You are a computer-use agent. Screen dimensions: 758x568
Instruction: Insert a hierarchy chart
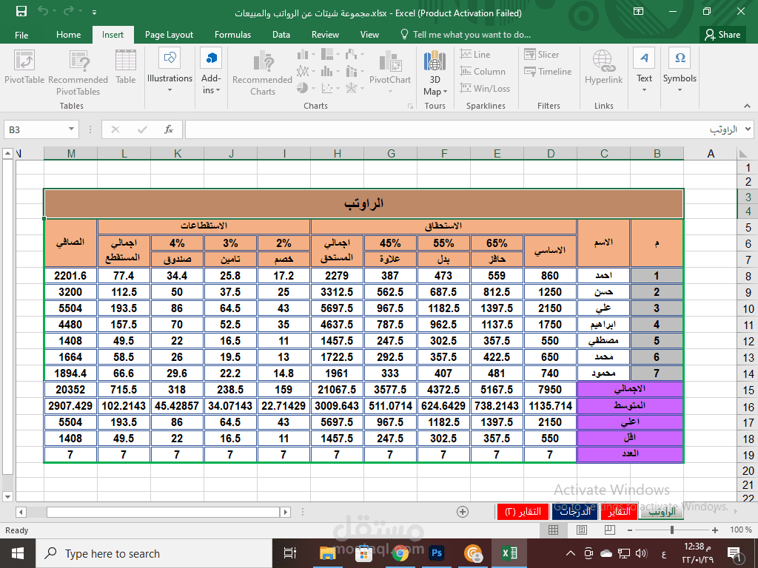(x=330, y=55)
